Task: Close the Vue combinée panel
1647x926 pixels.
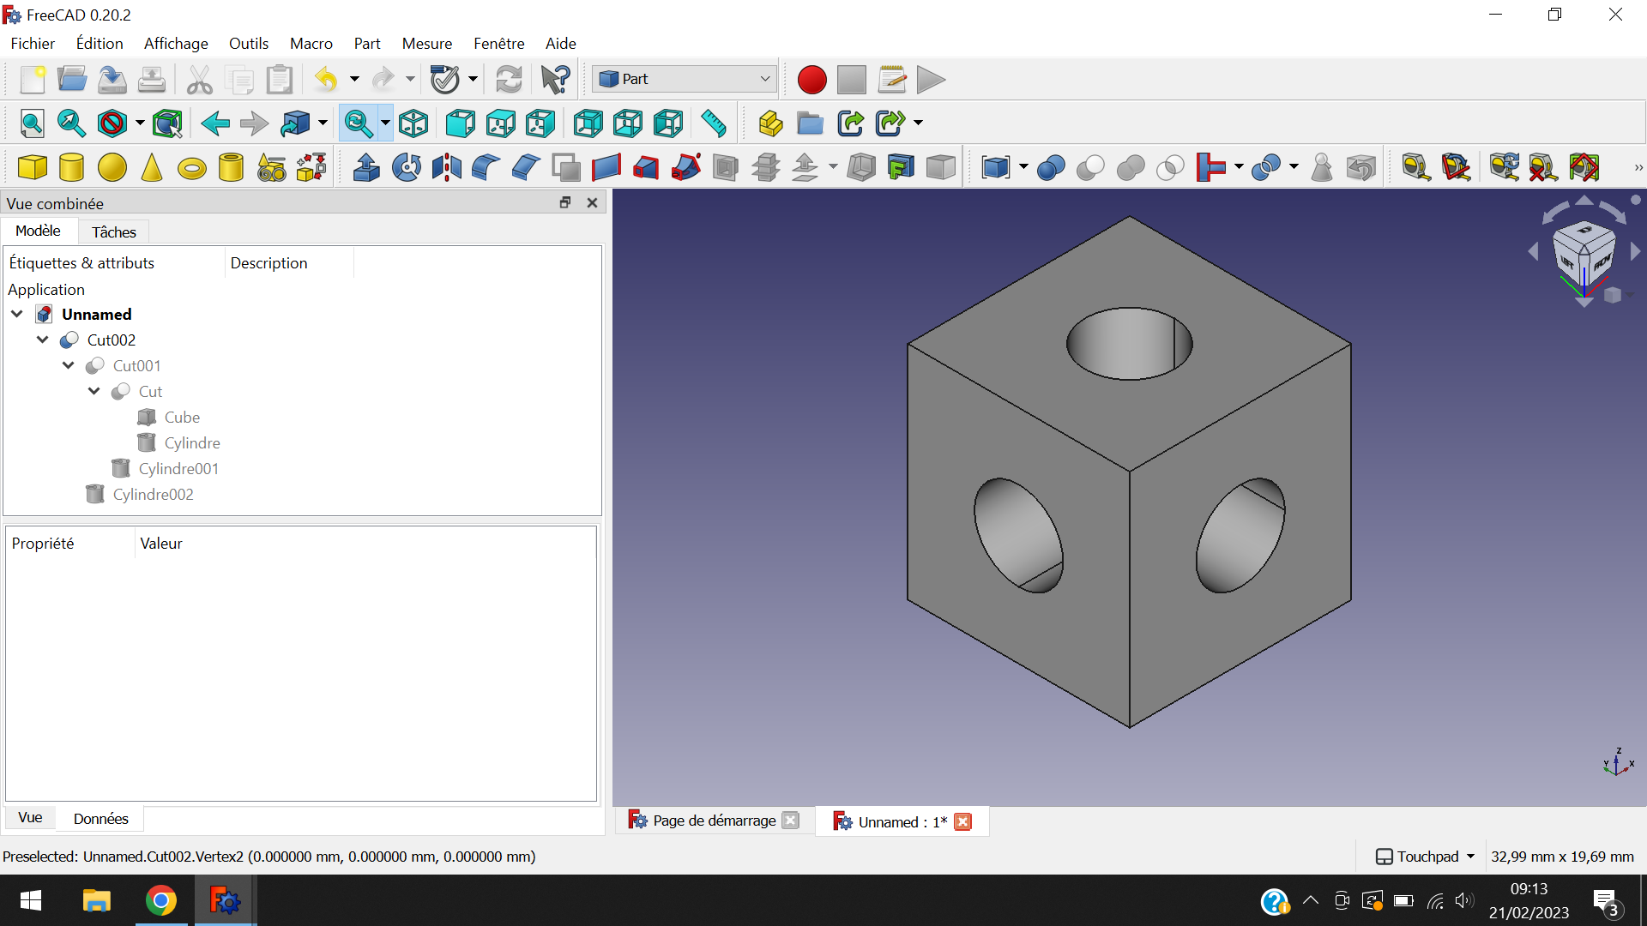Action: [x=592, y=202]
